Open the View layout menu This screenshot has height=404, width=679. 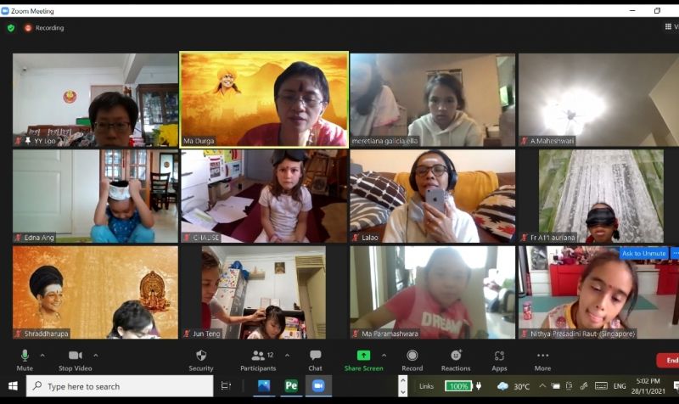click(671, 27)
